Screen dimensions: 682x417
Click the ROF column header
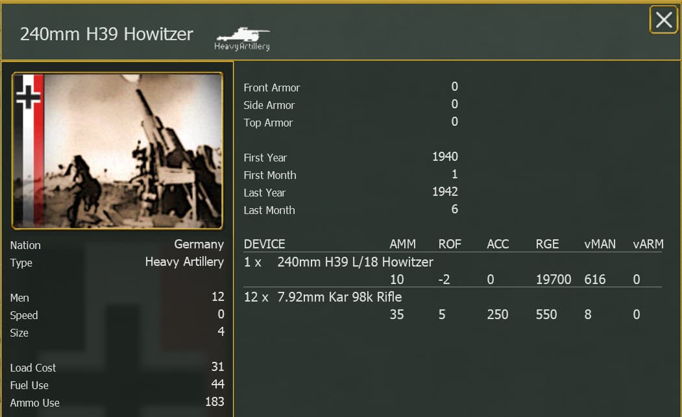pos(449,244)
